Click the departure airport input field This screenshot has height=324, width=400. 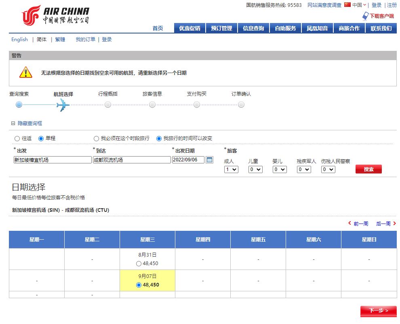click(x=53, y=160)
